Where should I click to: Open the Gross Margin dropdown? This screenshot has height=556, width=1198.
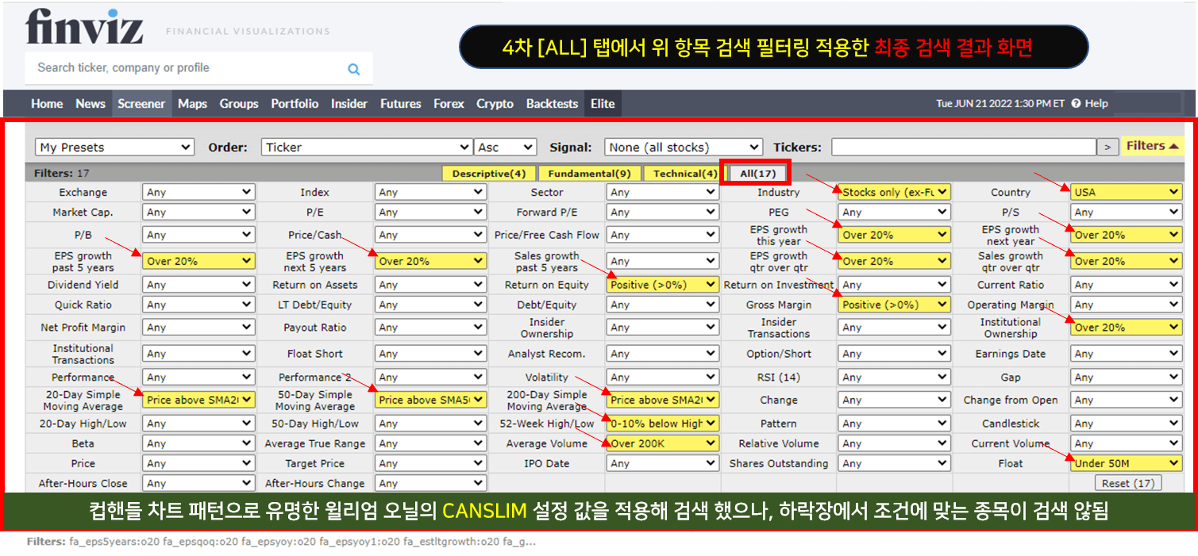pyautogui.click(x=894, y=304)
